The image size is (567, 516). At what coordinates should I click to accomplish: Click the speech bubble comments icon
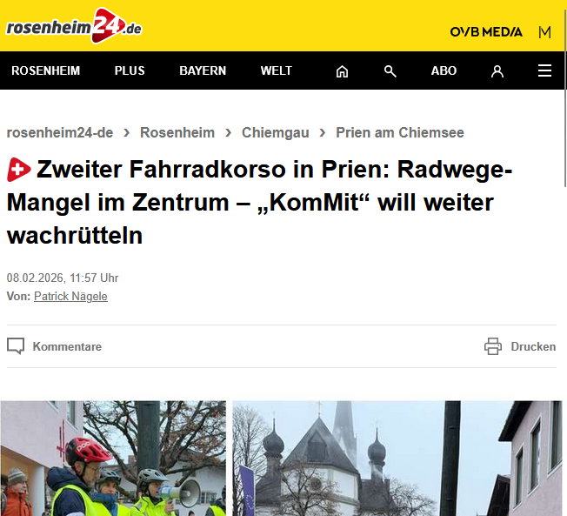point(16,346)
